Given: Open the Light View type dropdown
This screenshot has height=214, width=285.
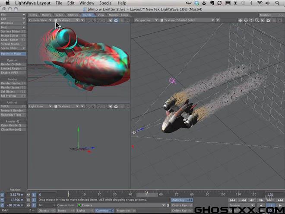Looking at the screenshot, I should pos(40,106).
